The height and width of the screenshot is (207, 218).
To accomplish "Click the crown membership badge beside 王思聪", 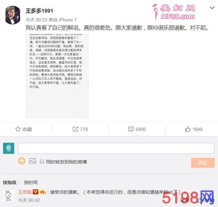I will 43,192.
